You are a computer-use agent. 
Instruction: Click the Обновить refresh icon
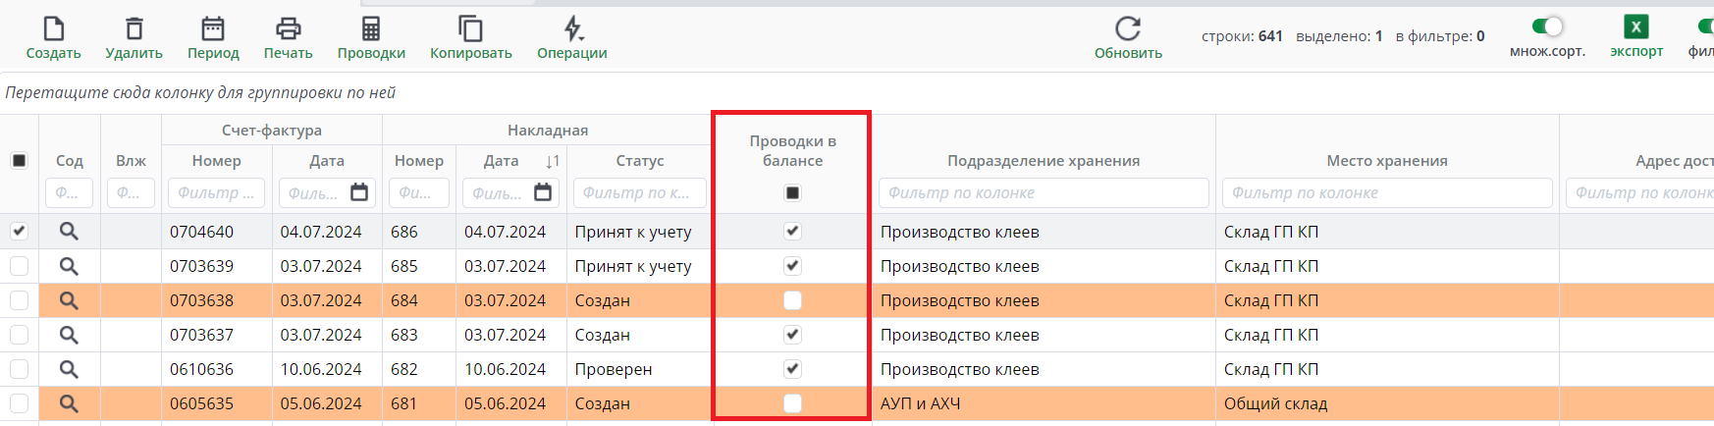point(1128,28)
